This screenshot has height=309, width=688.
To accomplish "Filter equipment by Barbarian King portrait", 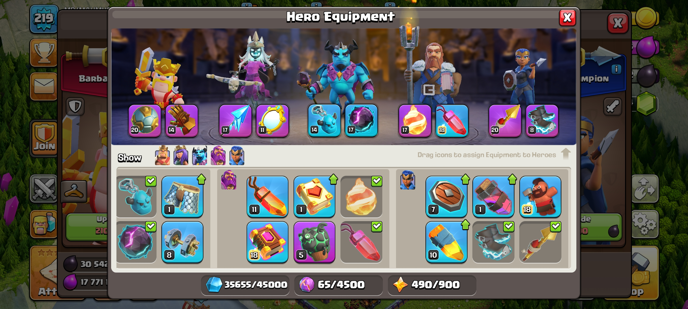I will click(162, 156).
